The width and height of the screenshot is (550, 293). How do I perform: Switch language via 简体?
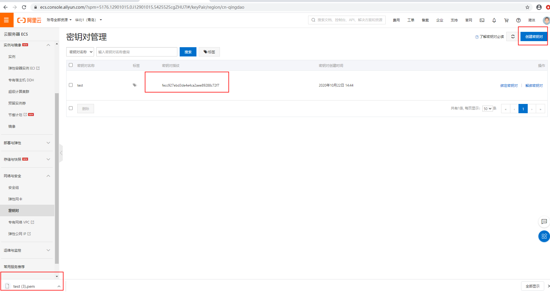(x=532, y=20)
